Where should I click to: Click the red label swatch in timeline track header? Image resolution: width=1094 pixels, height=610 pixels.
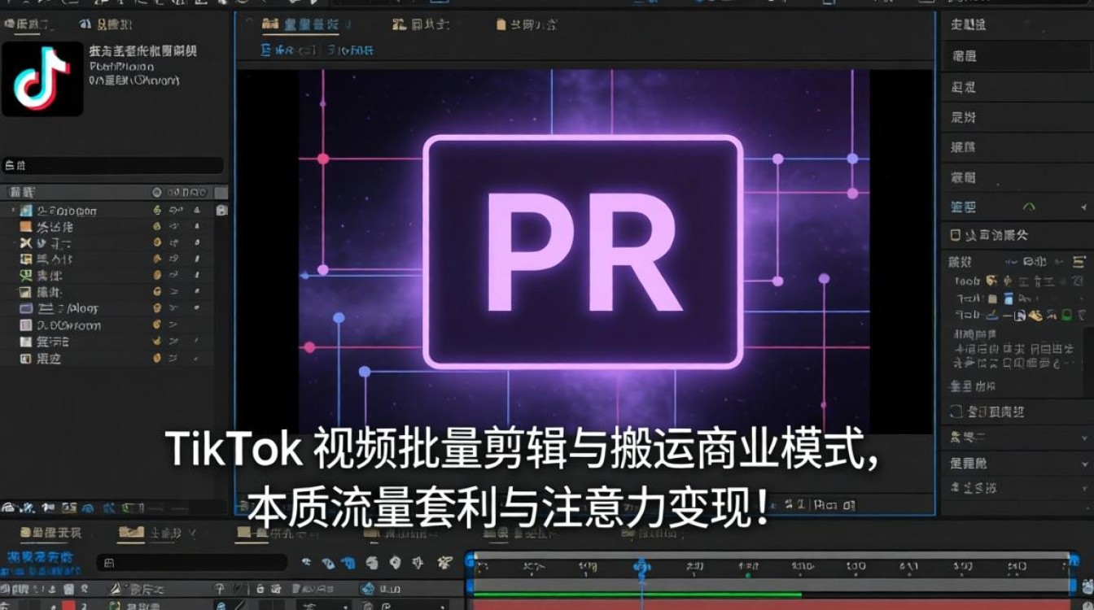click(x=69, y=605)
